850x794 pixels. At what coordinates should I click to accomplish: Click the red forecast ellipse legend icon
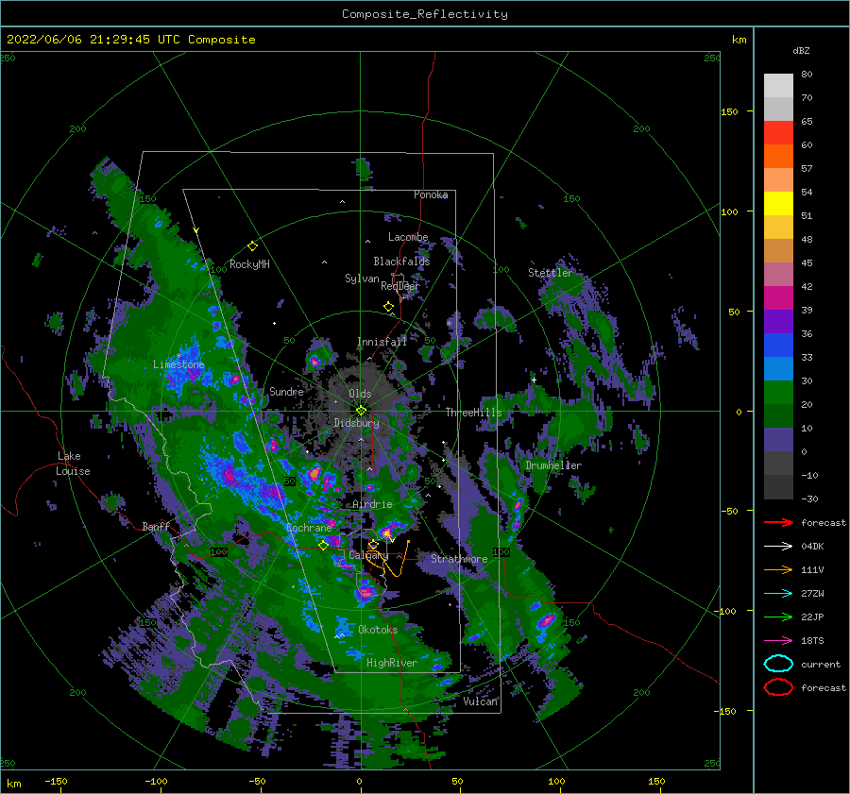point(778,687)
